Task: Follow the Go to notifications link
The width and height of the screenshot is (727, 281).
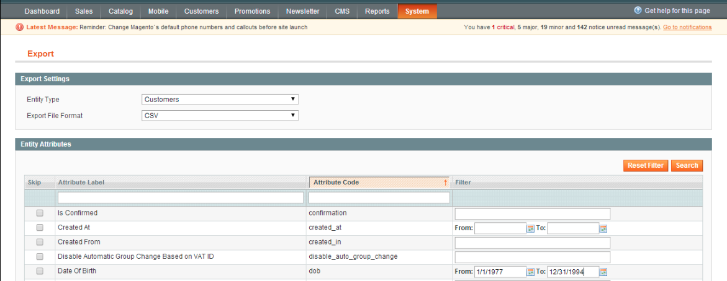Action: click(687, 27)
